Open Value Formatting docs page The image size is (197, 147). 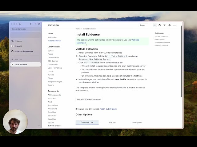[55, 68]
